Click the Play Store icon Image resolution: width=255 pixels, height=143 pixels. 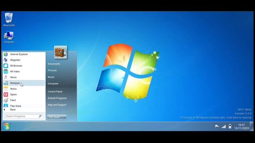(x=6, y=106)
